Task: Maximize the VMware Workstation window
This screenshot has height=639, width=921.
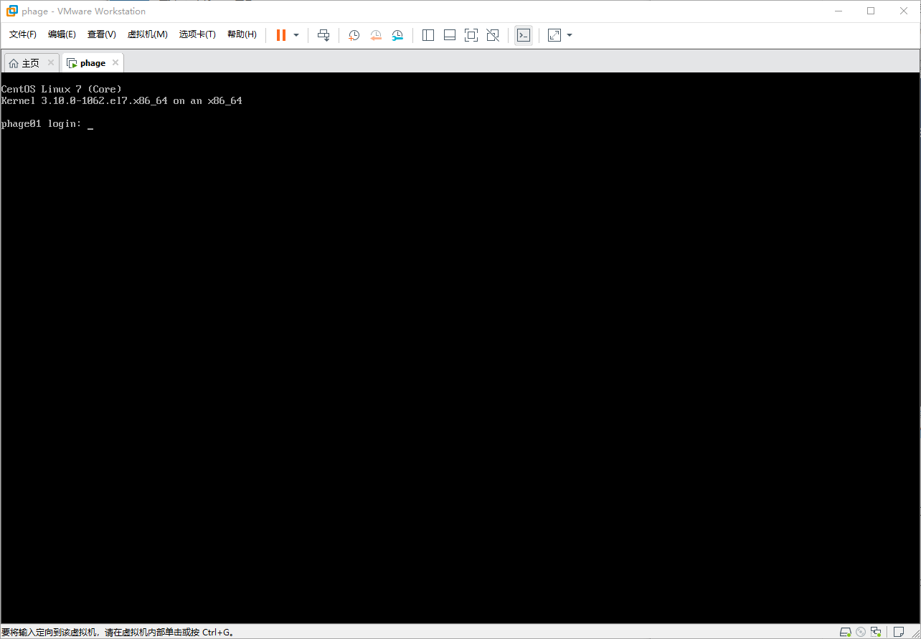Action: click(x=871, y=11)
